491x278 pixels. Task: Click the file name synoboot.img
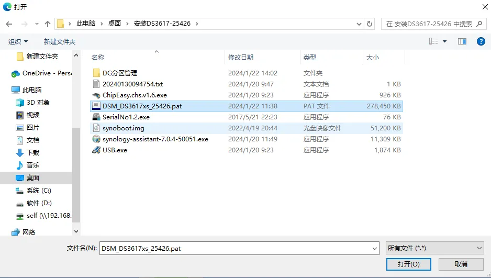(124, 128)
